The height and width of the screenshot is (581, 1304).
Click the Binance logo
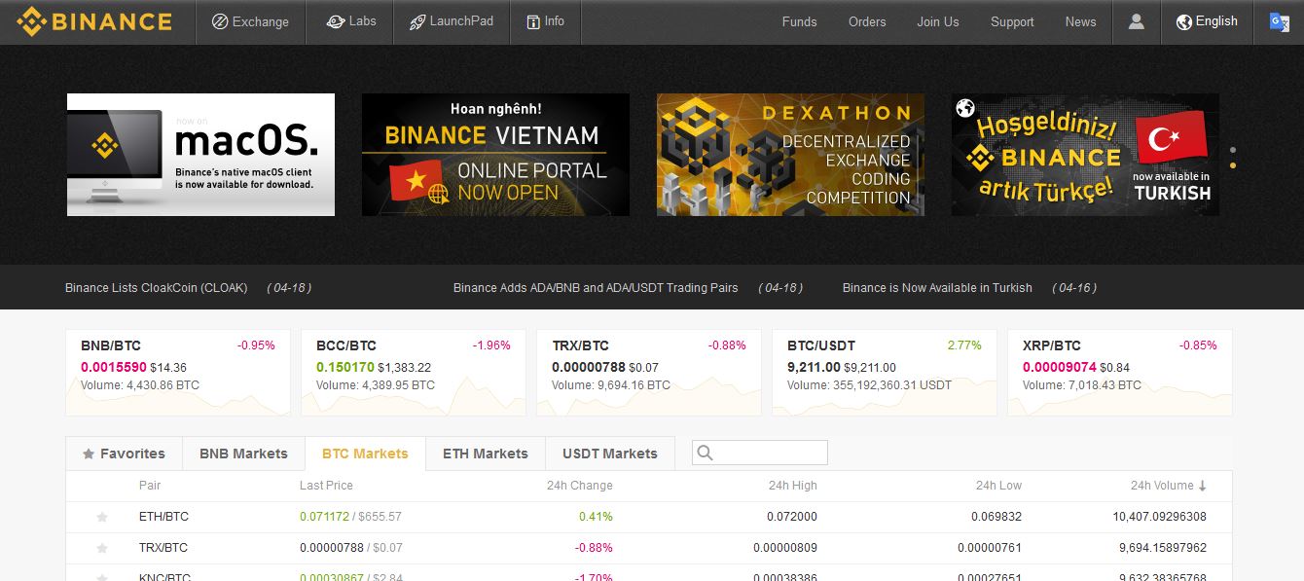[x=94, y=20]
